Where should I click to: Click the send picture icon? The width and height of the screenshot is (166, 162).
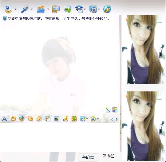(x=57, y=119)
